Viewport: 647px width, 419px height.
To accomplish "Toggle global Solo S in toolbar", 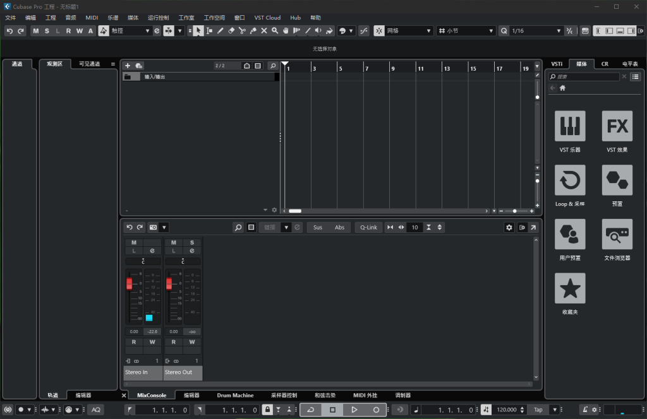I will pos(47,31).
